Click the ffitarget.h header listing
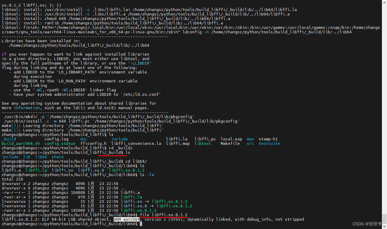The height and width of the screenshot is (229, 387). (93, 143)
